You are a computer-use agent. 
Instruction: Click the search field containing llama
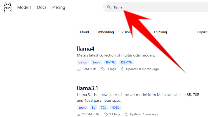[x=156, y=7]
